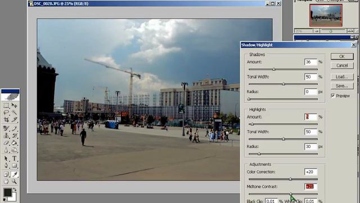Select the Eraser tool
Viewport: 360px width, 203px height.
tap(6, 143)
